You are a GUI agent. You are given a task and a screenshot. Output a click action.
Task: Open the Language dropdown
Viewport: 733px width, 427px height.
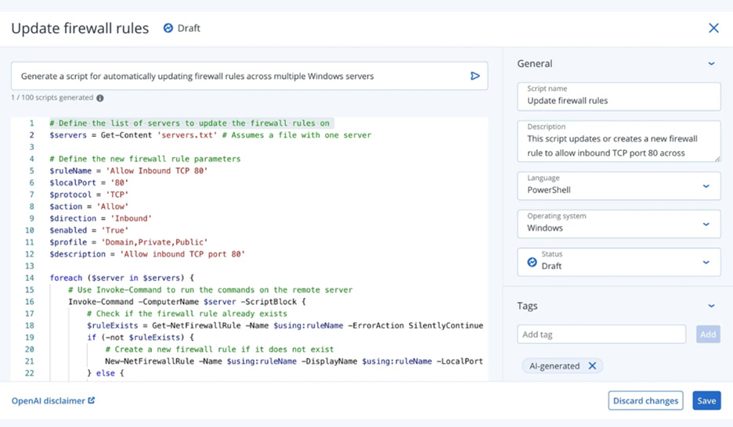coord(619,185)
